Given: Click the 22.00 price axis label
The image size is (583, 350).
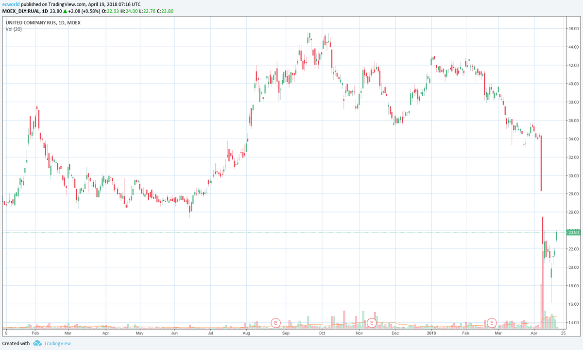Looking at the screenshot, I should (x=573, y=249).
